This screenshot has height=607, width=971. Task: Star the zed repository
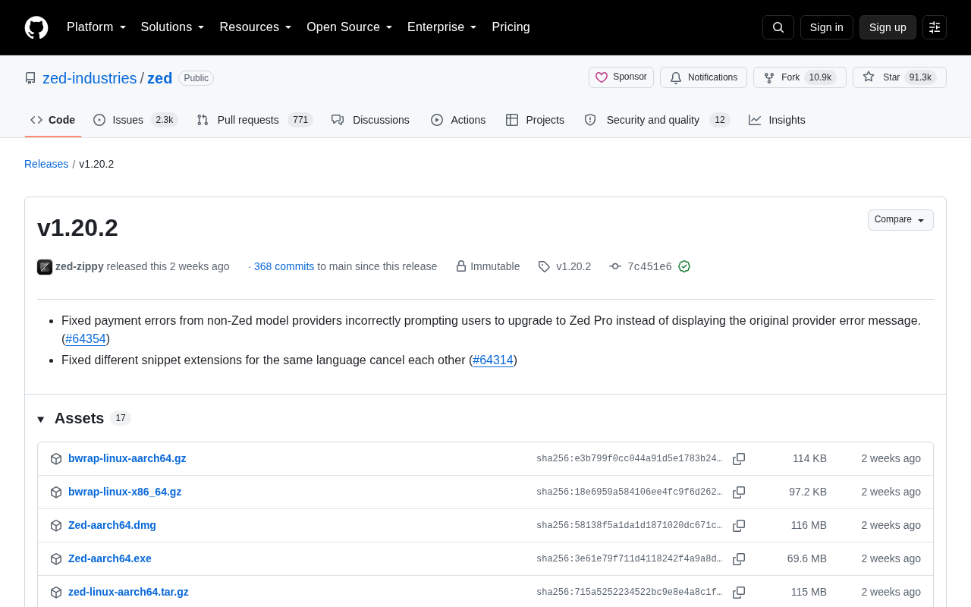pos(900,77)
